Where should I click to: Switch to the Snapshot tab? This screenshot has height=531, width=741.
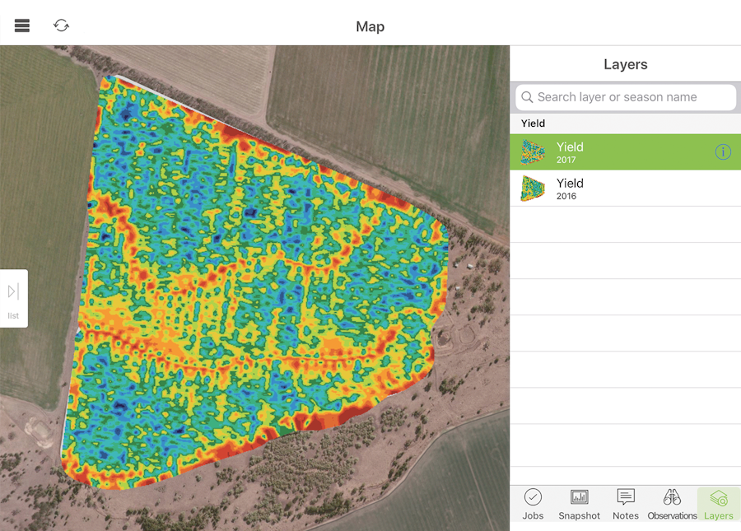[x=579, y=503]
